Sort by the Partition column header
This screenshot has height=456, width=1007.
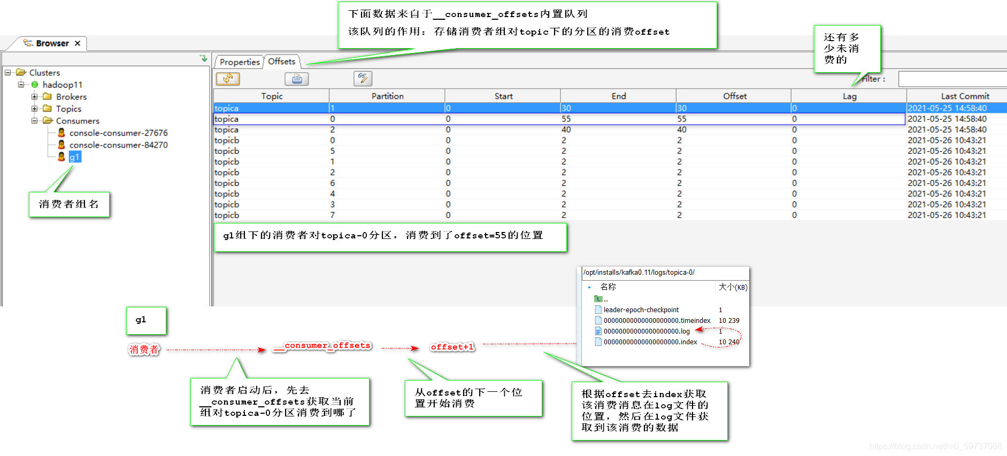pyautogui.click(x=387, y=96)
